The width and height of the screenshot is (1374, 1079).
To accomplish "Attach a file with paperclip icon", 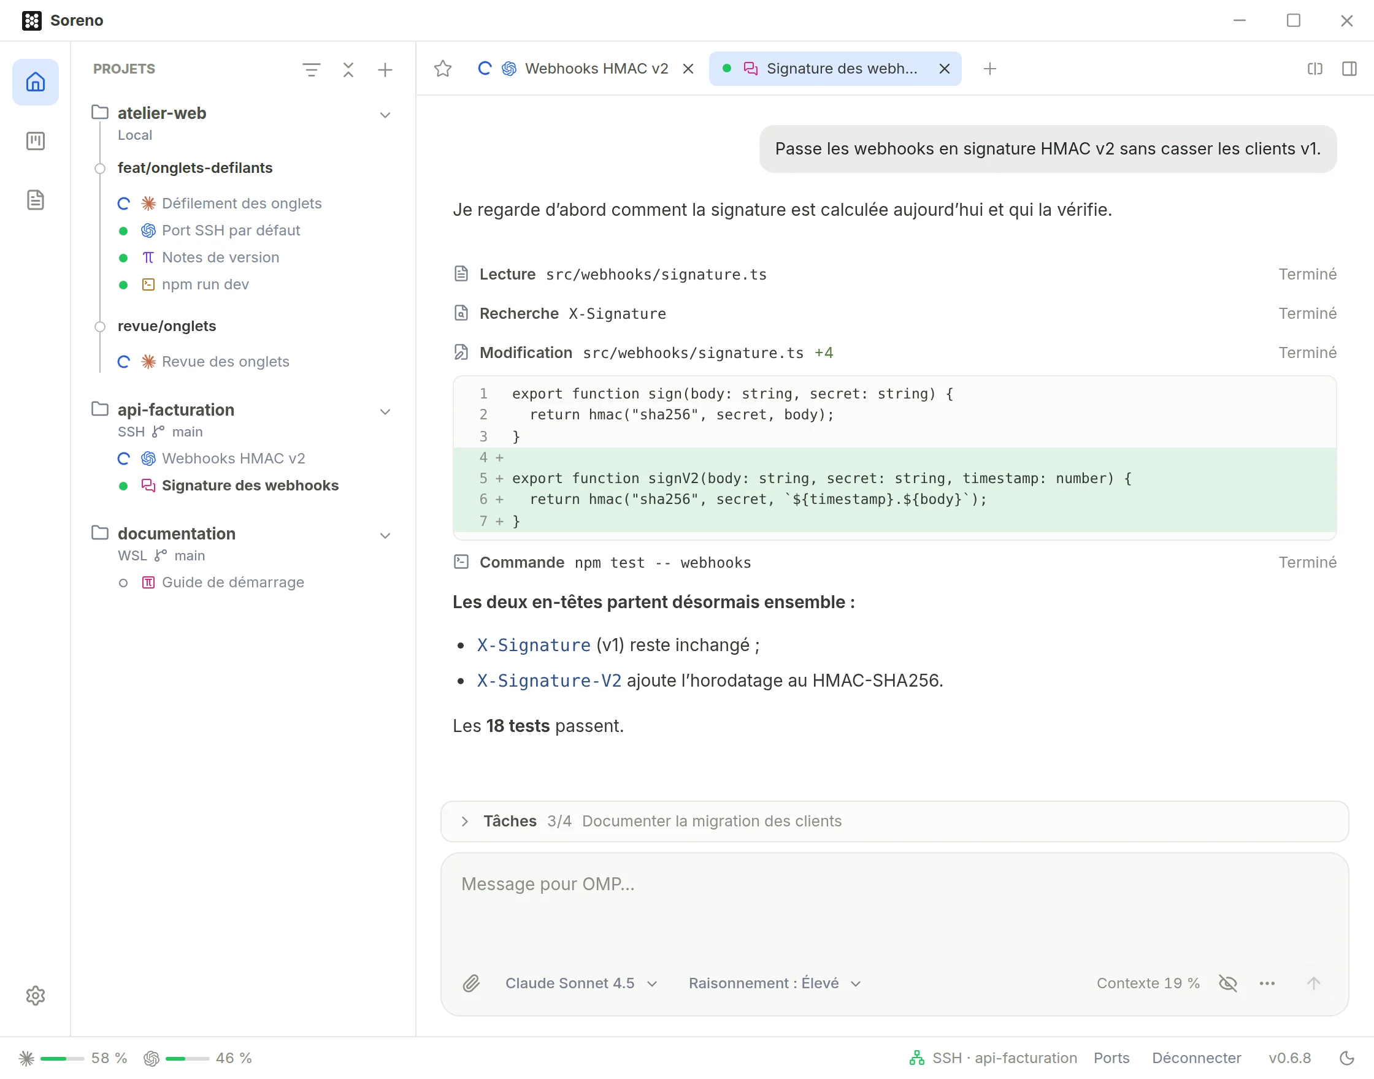I will click(x=472, y=983).
